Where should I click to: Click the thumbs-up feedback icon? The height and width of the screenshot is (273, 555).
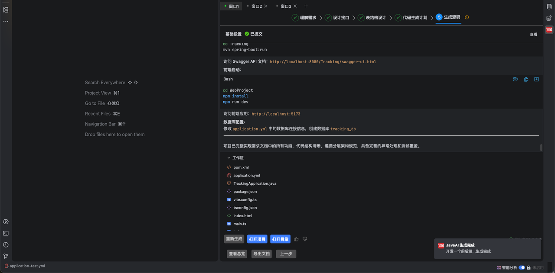[x=297, y=239]
